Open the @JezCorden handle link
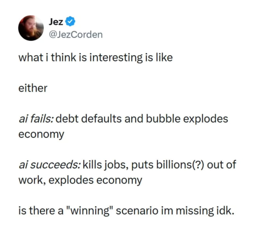Screen dimensions: 272x251 (76, 34)
